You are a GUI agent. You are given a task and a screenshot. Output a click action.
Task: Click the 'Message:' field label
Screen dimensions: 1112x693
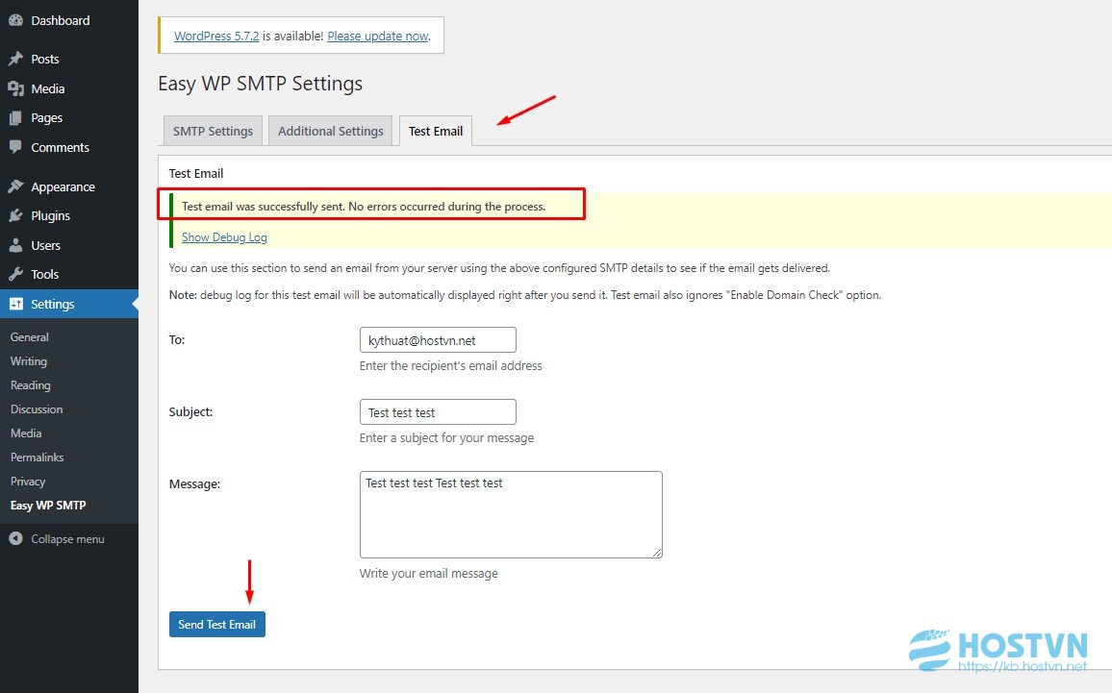195,484
